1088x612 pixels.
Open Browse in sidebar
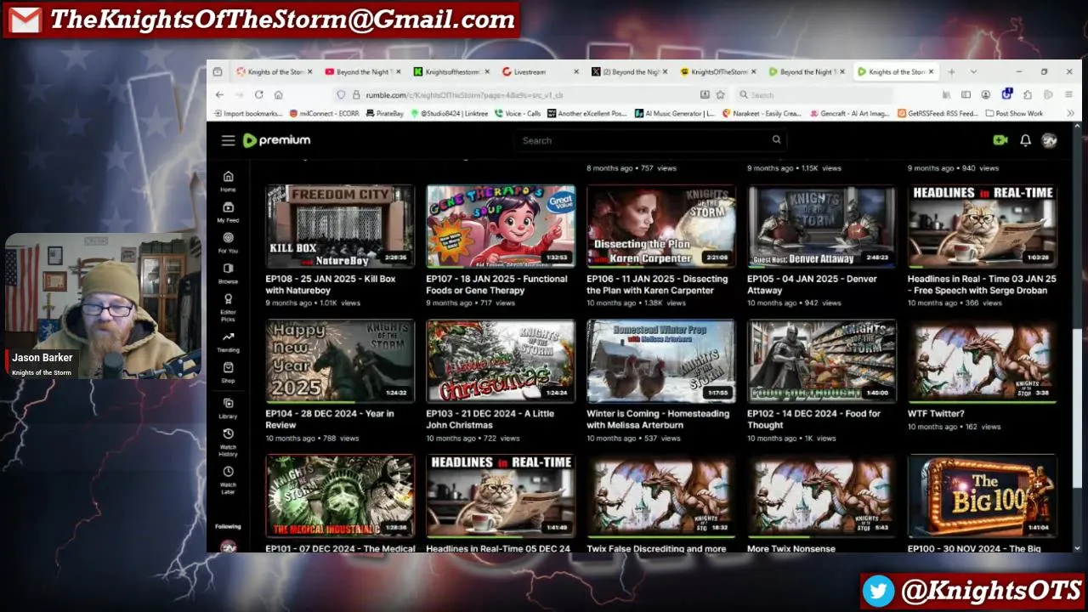(228, 273)
